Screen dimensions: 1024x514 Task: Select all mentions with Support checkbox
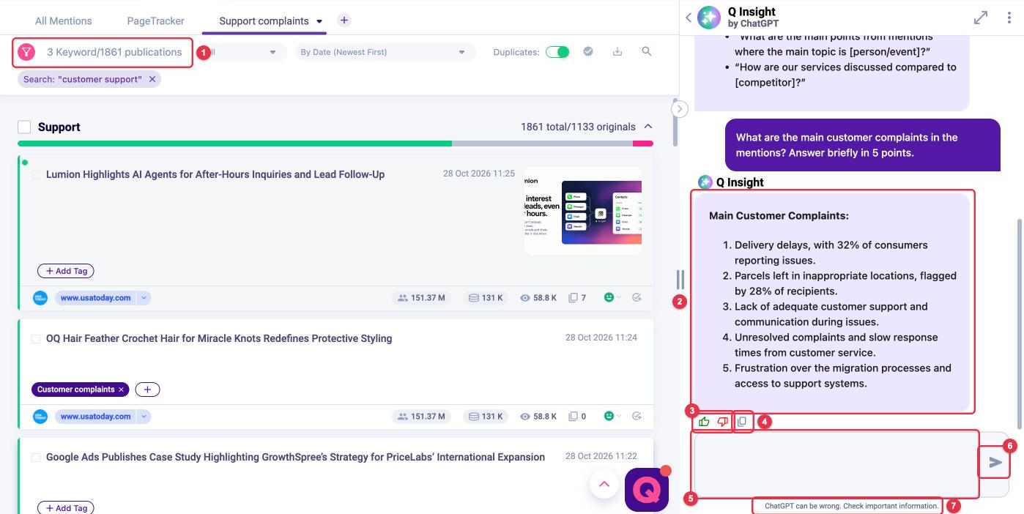pos(24,127)
